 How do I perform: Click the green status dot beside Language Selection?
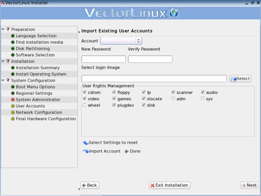coord(13,36)
